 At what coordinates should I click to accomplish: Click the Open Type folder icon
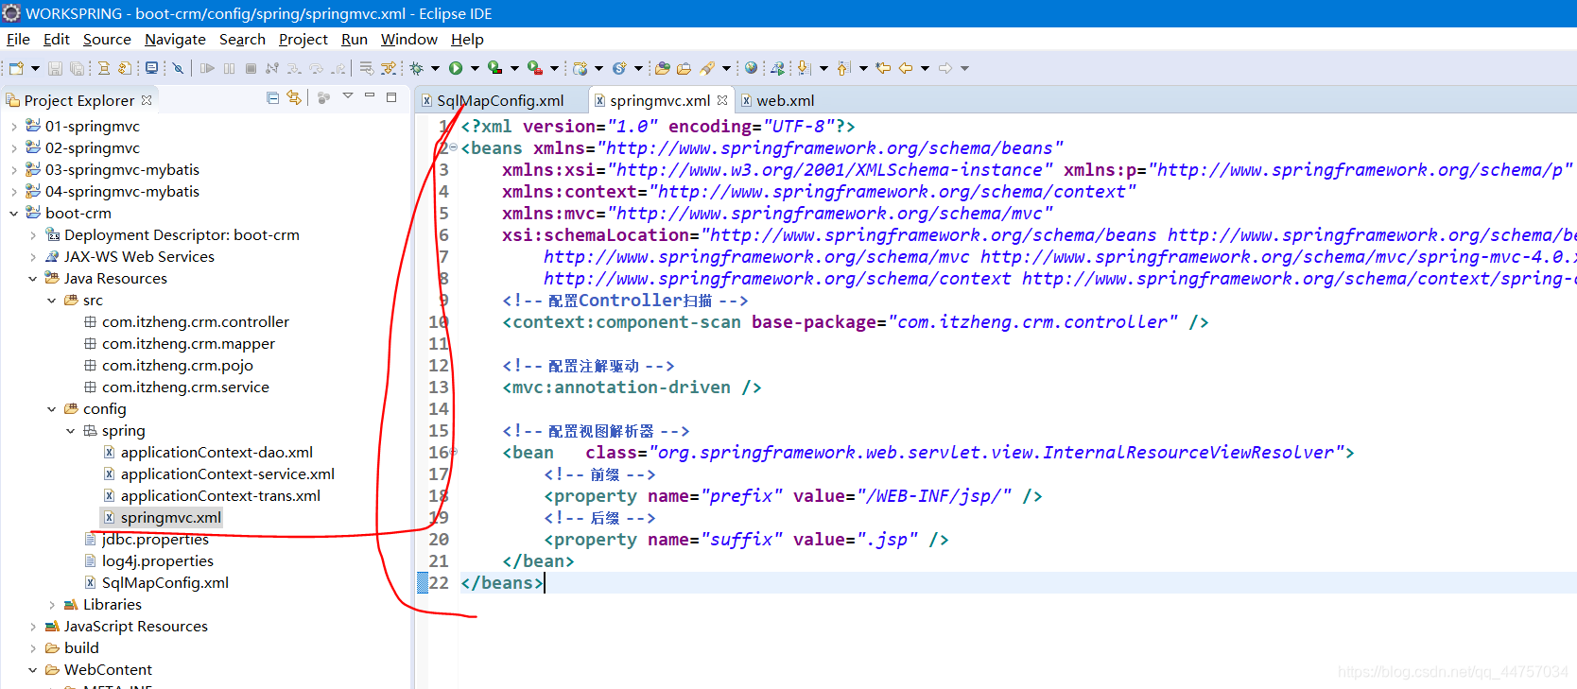click(663, 68)
